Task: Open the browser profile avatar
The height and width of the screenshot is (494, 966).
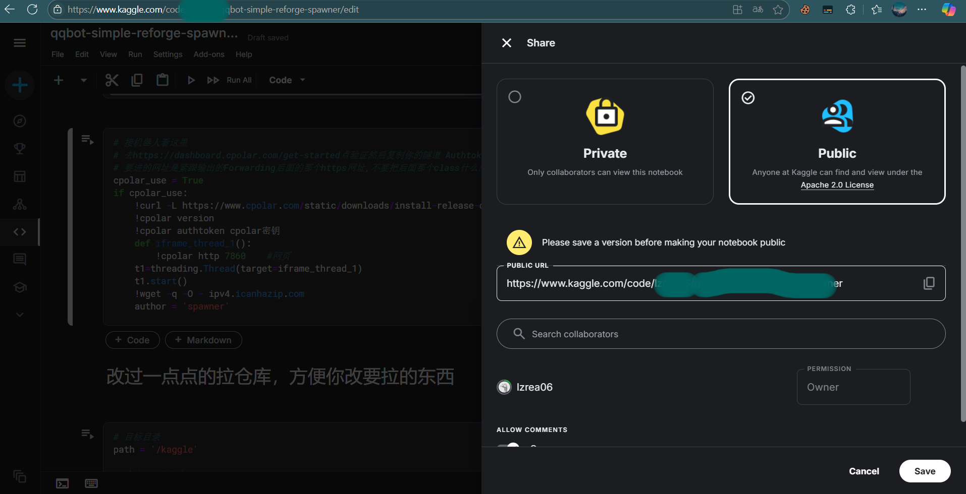Action: pos(899,10)
